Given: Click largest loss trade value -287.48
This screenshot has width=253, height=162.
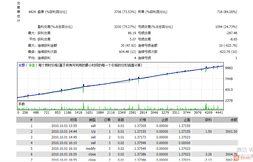Looking at the screenshot, I should pos(232,33).
